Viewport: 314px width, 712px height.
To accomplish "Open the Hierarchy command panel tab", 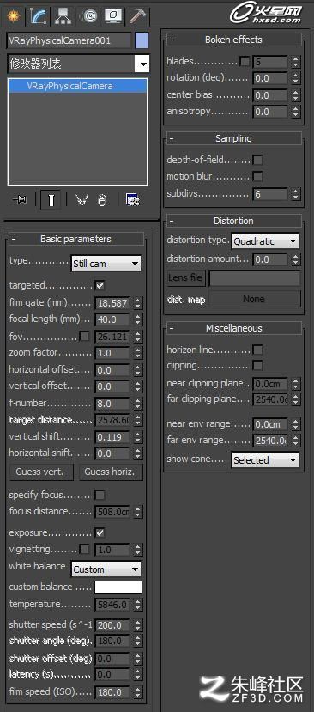I will point(63,16).
